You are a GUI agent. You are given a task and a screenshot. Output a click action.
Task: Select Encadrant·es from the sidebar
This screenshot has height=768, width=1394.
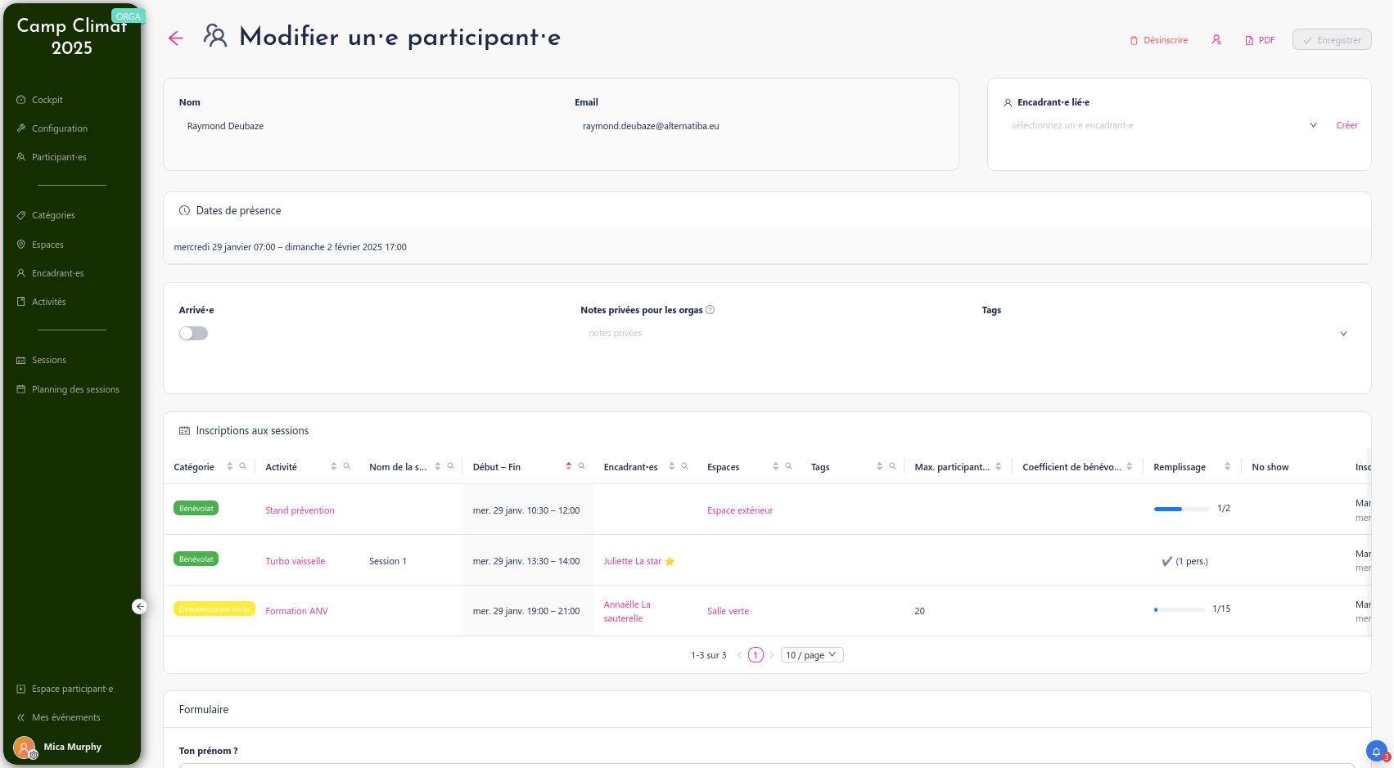[x=57, y=273]
